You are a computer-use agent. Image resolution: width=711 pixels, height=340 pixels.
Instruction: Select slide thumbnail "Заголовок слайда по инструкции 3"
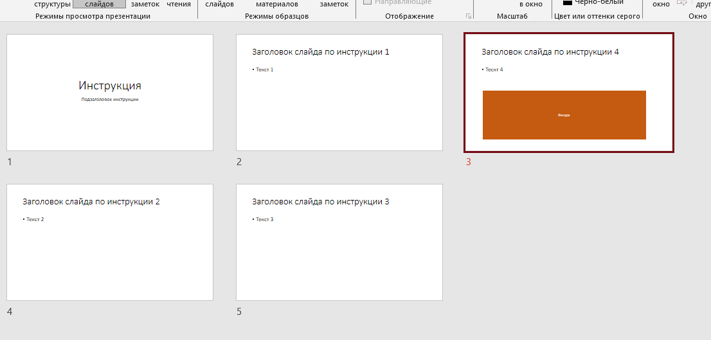click(339, 242)
